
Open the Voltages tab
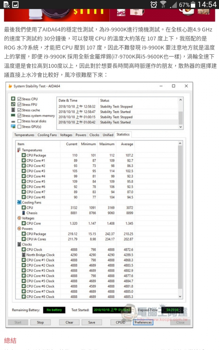click(x=66, y=135)
